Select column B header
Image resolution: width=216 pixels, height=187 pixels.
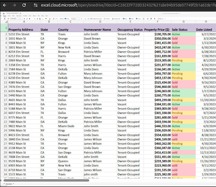pyautogui.click(x=49, y=22)
